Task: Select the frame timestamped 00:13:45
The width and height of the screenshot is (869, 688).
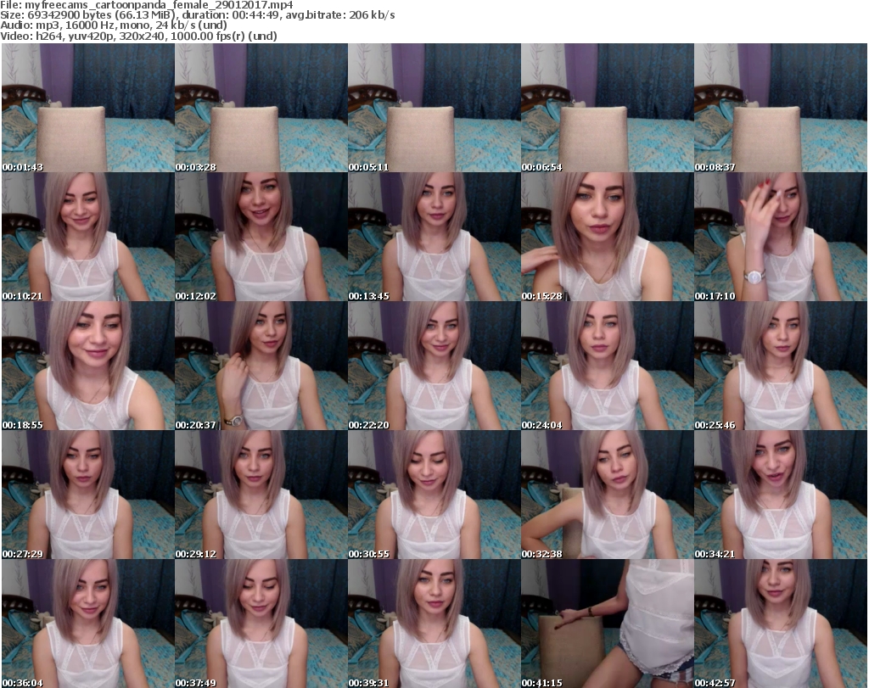Action: tap(434, 237)
